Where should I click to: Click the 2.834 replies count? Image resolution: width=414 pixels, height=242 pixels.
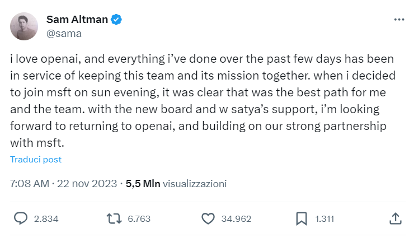[x=46, y=219]
